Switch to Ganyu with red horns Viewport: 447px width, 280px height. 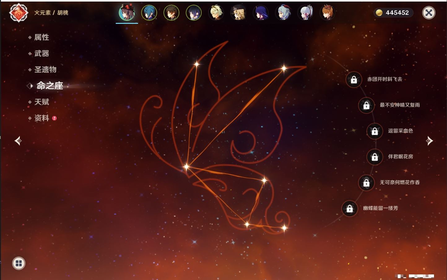click(x=283, y=13)
